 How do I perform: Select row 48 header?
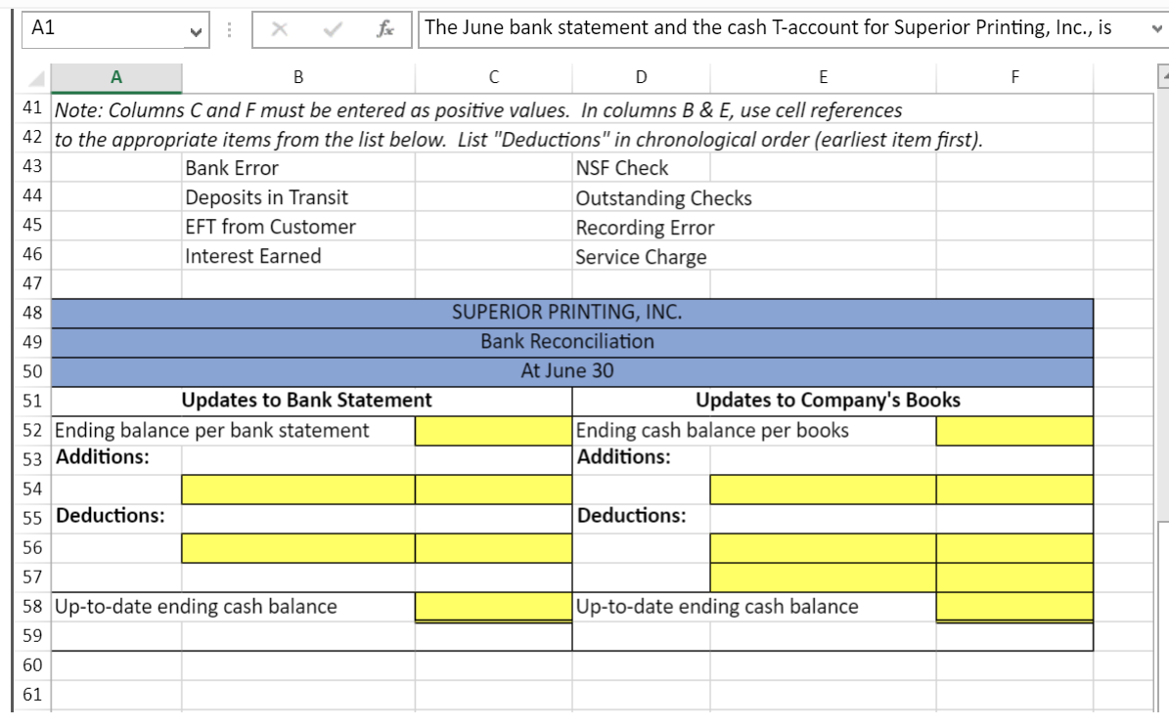[32, 313]
